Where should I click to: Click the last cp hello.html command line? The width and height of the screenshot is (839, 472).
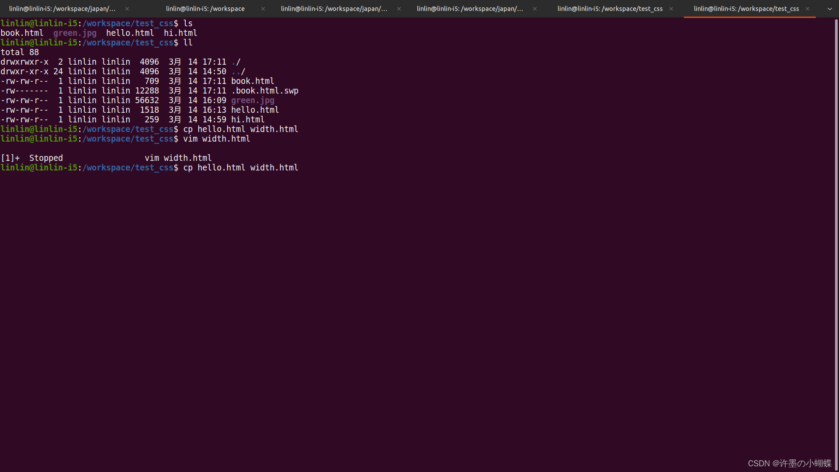[240, 168]
